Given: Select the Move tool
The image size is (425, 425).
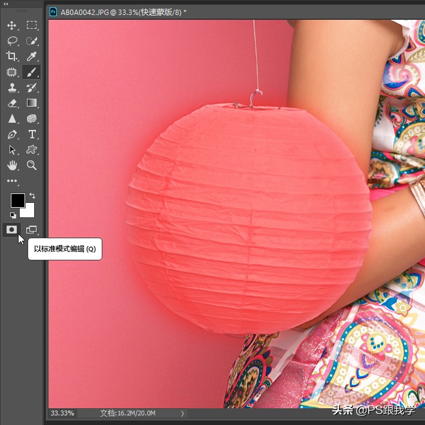Looking at the screenshot, I should tap(12, 25).
